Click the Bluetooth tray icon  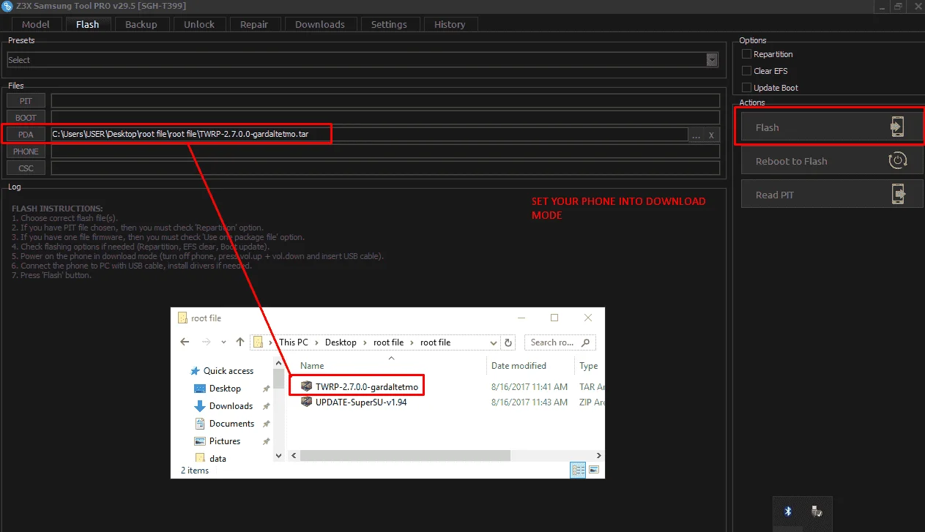pyautogui.click(x=788, y=512)
